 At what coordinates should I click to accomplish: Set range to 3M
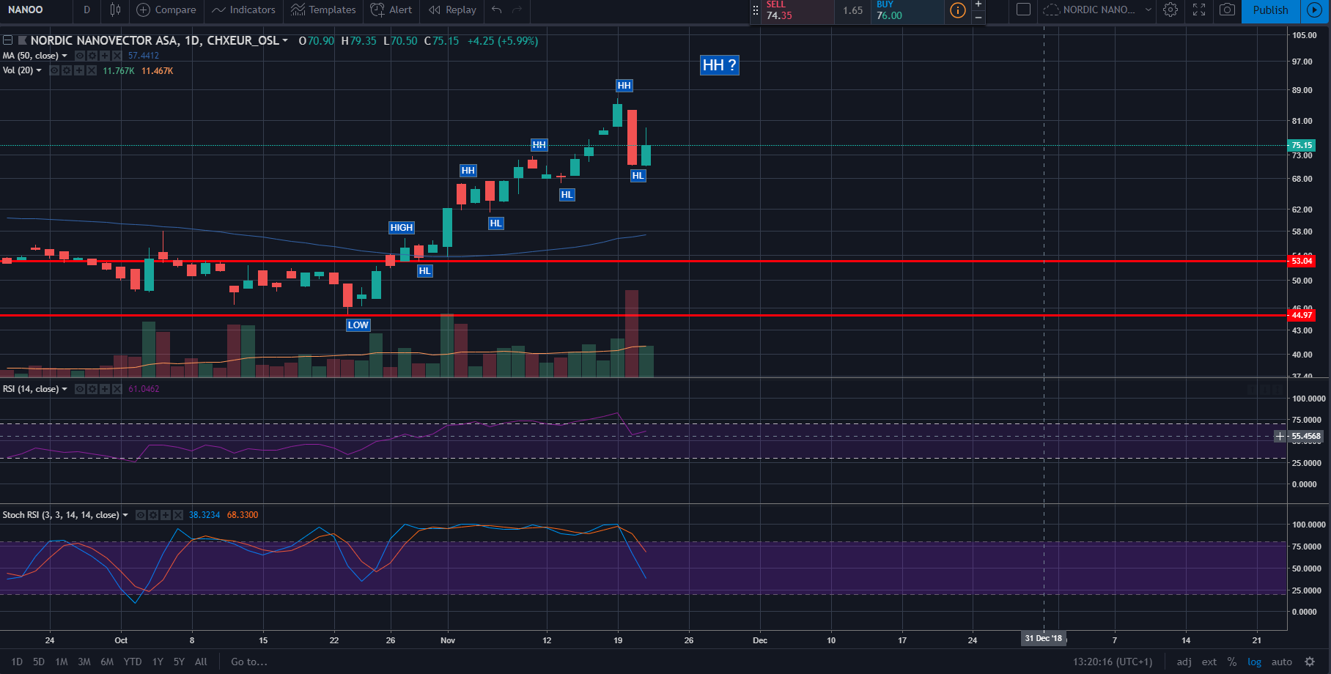84,662
